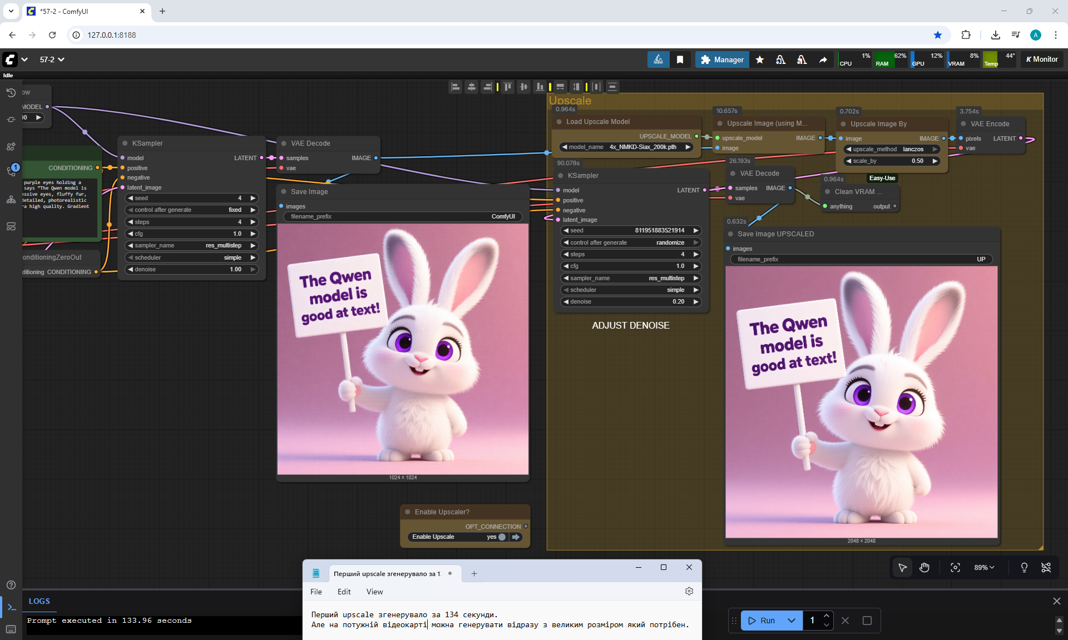
Task: Click the Run workflow button
Action: click(x=762, y=621)
